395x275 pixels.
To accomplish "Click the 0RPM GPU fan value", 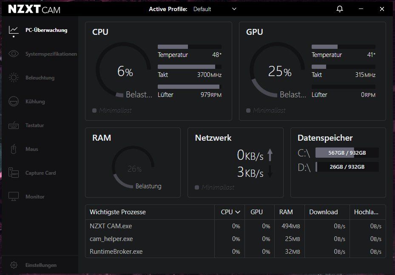I will [x=368, y=95].
